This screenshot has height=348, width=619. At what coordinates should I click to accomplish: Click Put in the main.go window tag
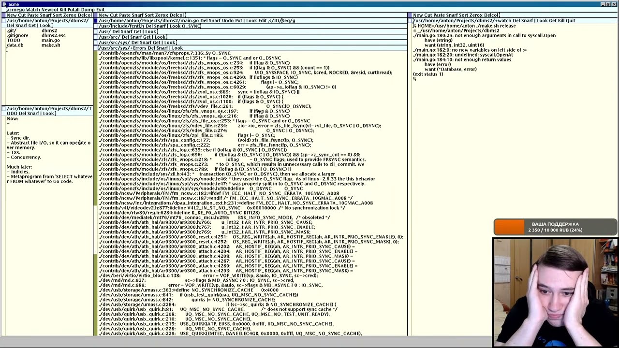point(238,21)
